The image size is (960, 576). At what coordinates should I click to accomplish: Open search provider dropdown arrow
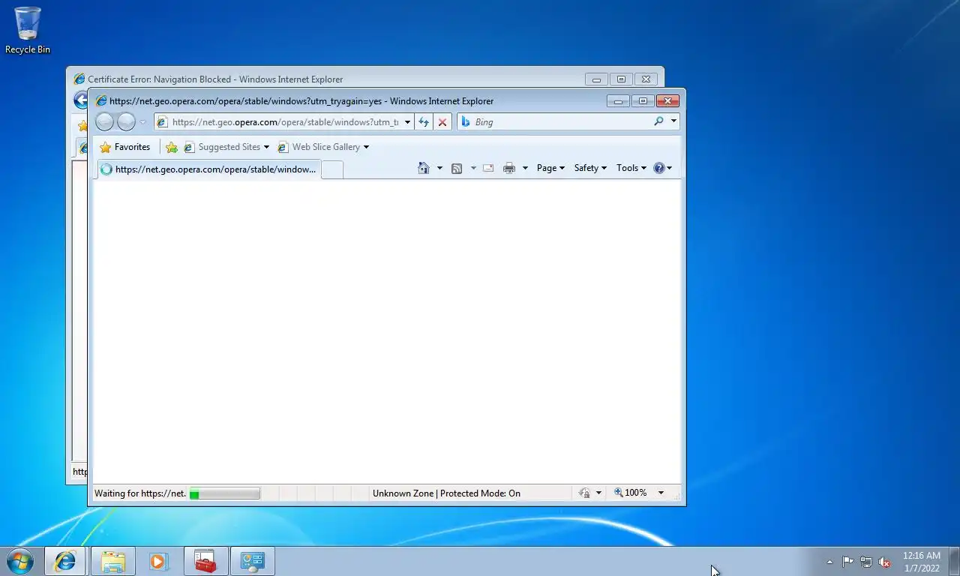673,121
